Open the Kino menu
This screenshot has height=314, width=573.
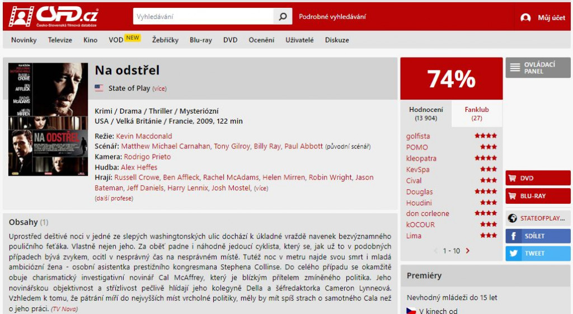(90, 40)
